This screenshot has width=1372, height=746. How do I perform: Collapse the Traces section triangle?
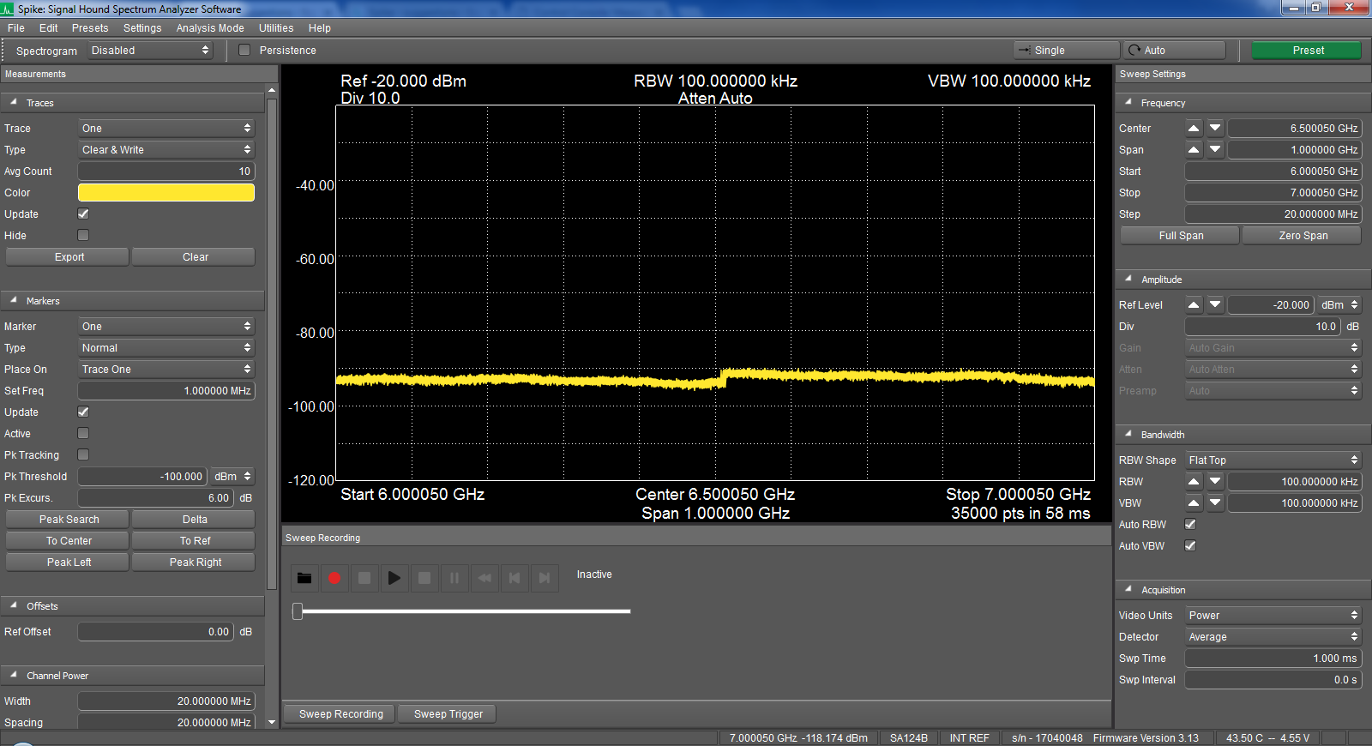pyautogui.click(x=14, y=102)
